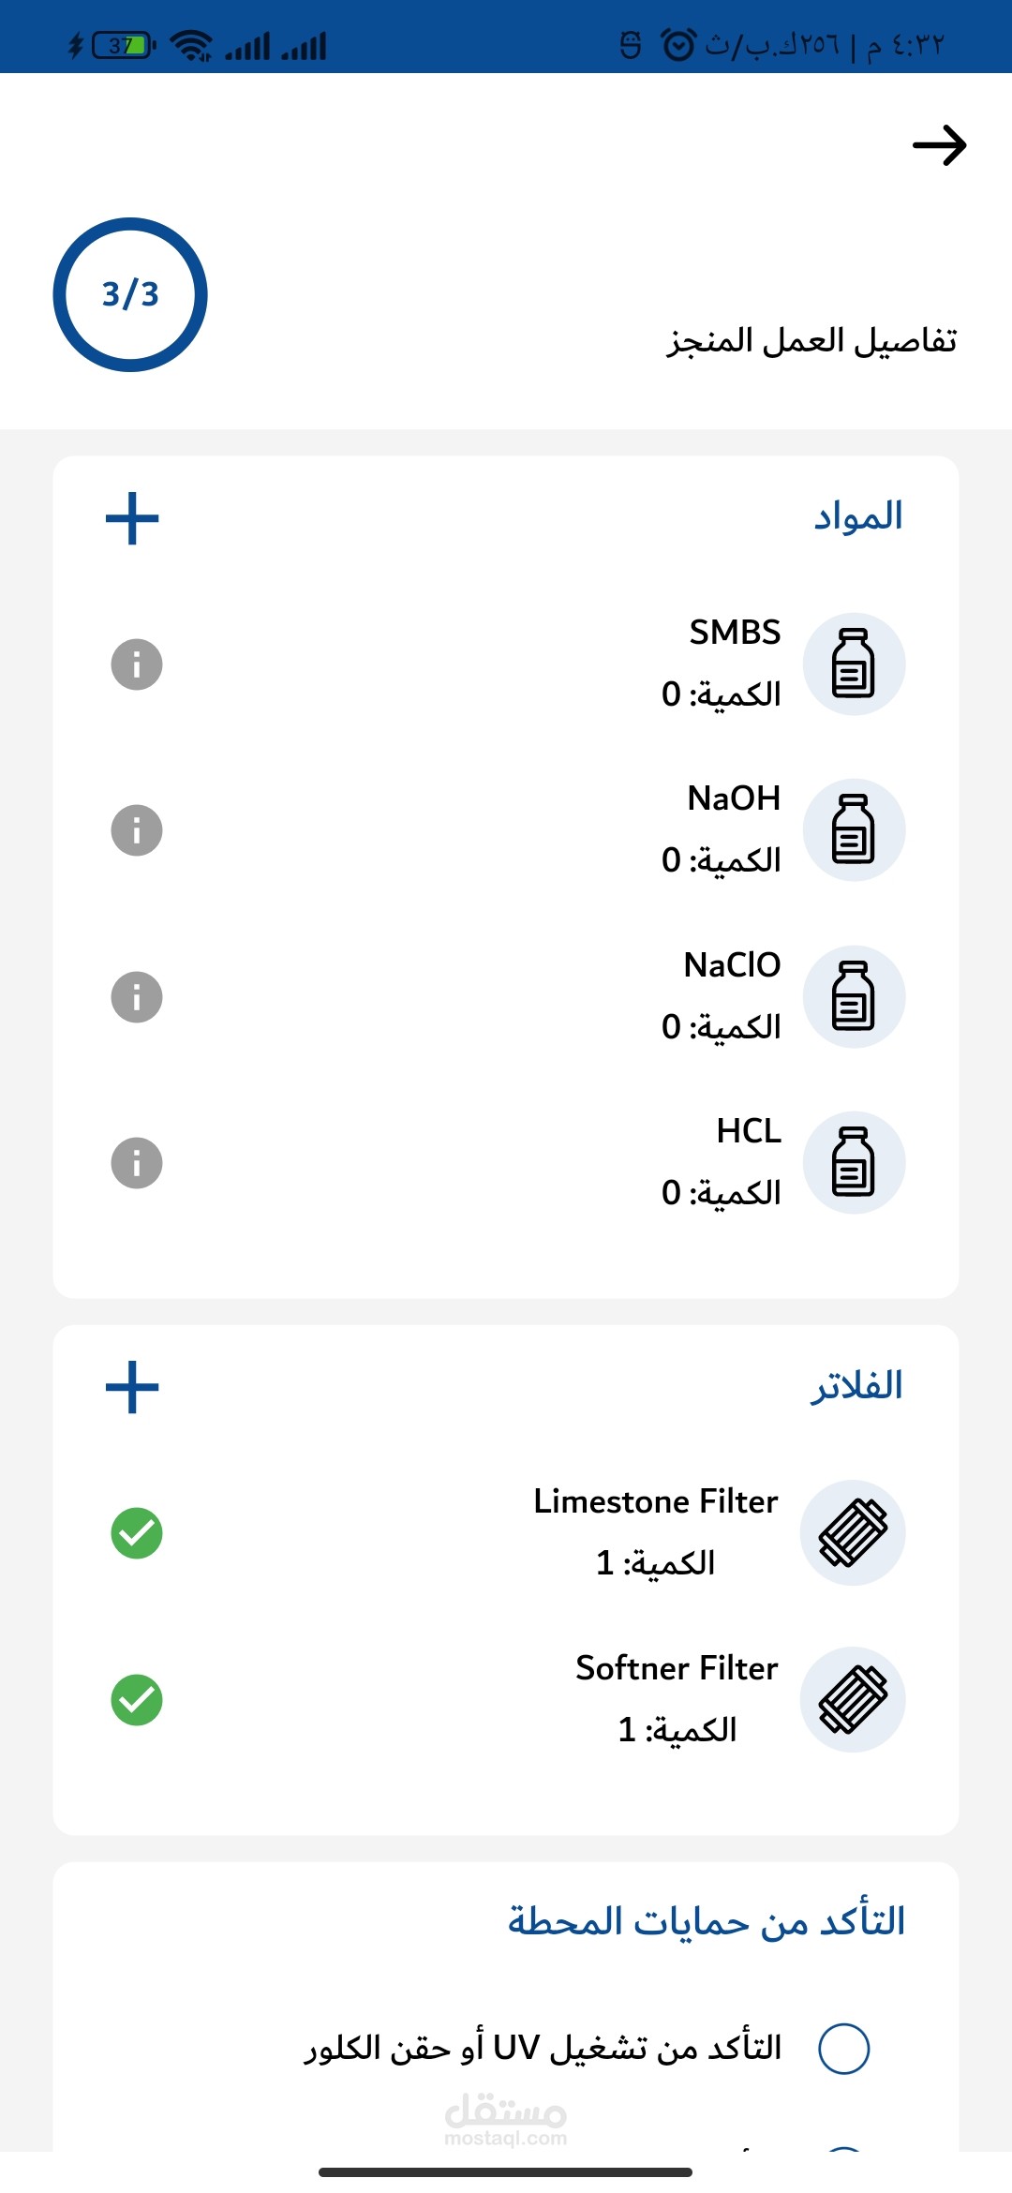View info for HCL material
This screenshot has height=2193, width=1012.
(137, 1163)
